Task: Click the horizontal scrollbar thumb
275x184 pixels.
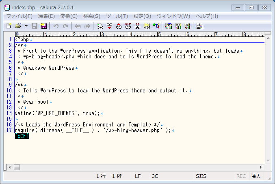Action: 17,167
